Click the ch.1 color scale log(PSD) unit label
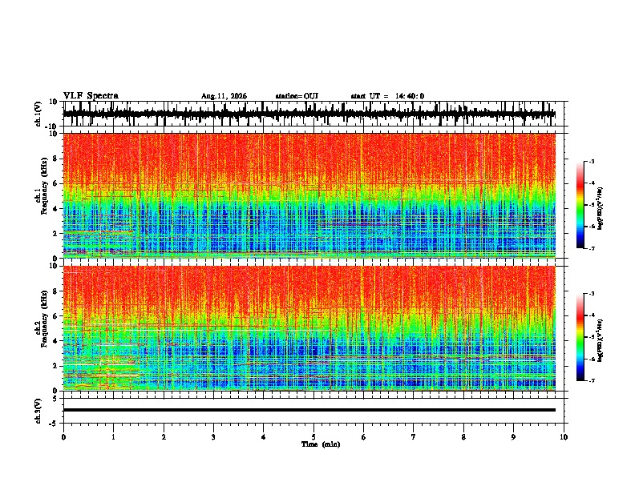Viewport: 635px width, 490px height. [601, 208]
